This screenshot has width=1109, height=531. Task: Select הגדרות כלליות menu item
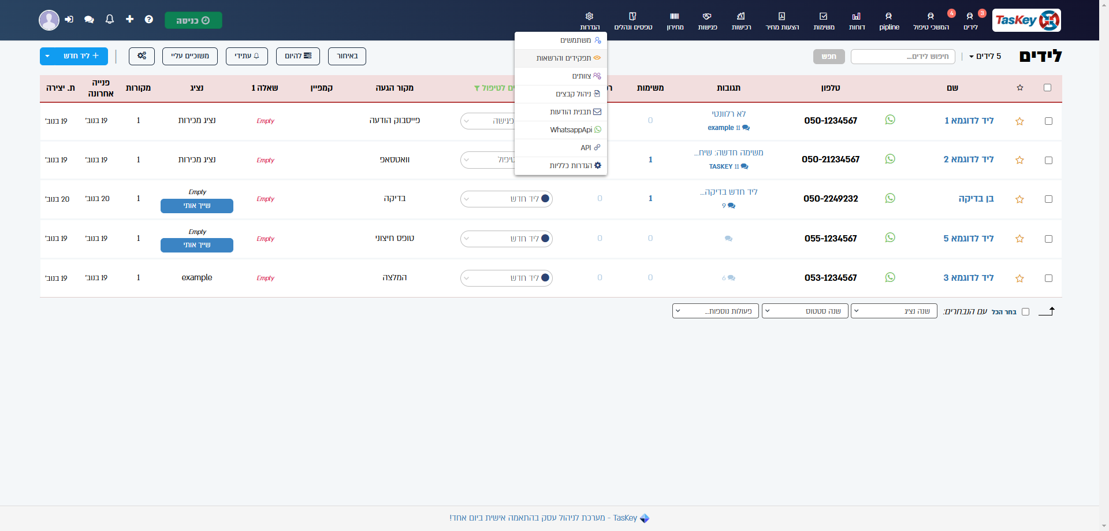pos(560,166)
